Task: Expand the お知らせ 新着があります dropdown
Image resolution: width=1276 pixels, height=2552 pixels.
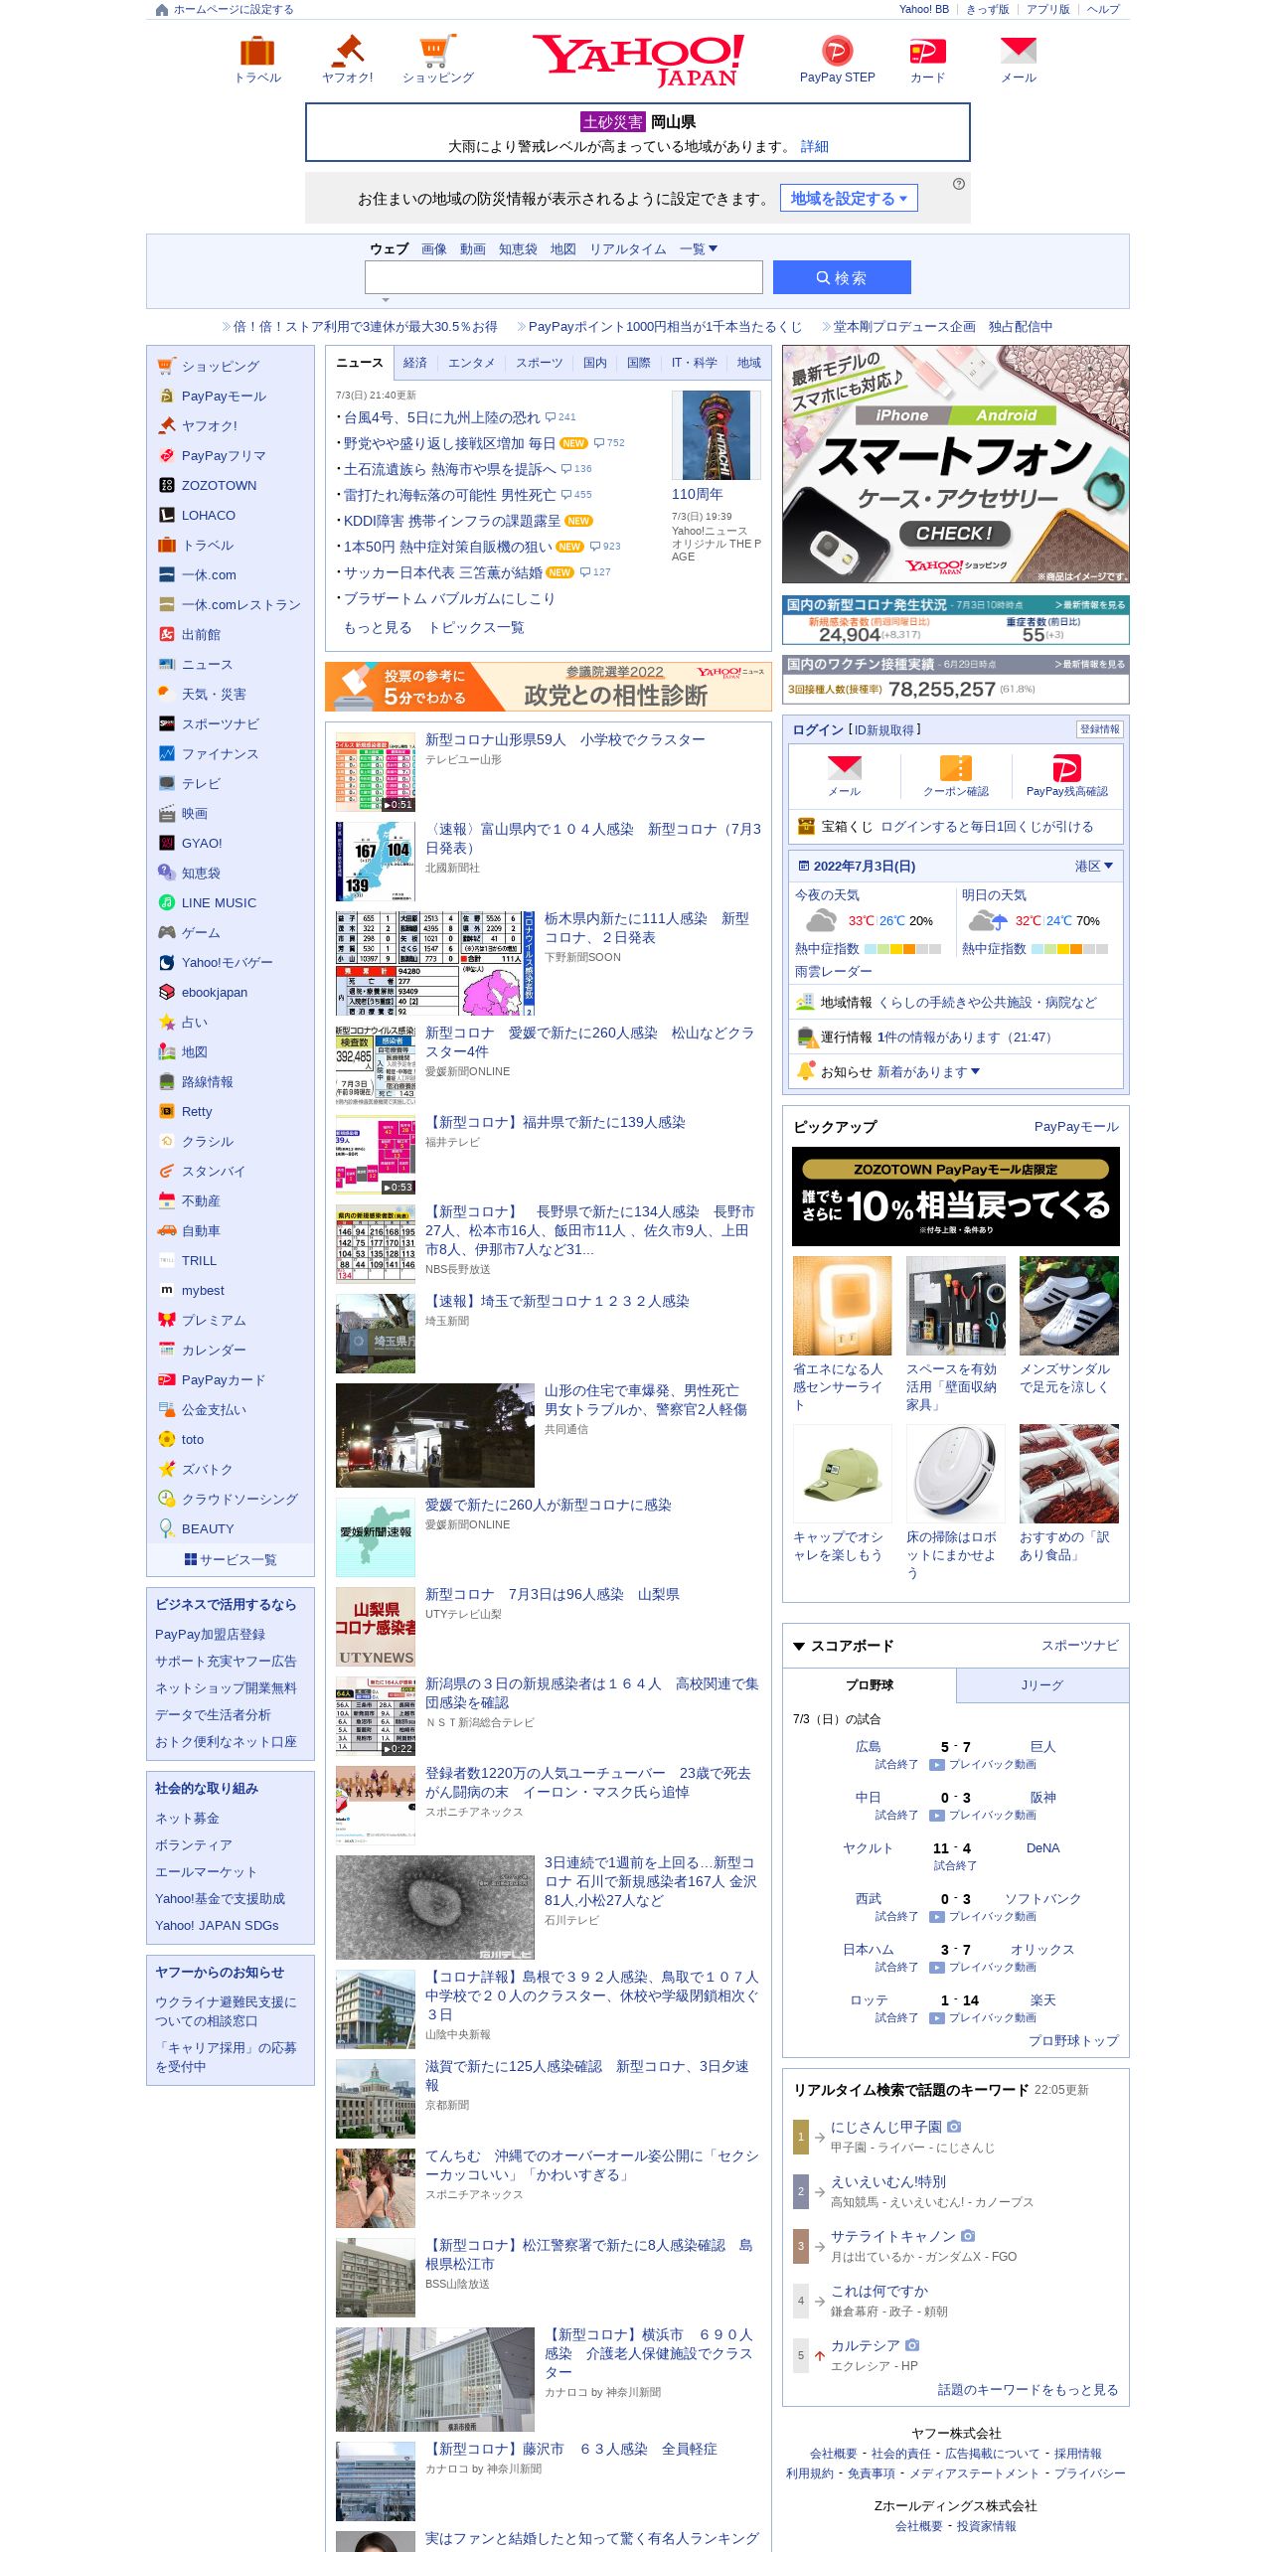Action: 928,1071
